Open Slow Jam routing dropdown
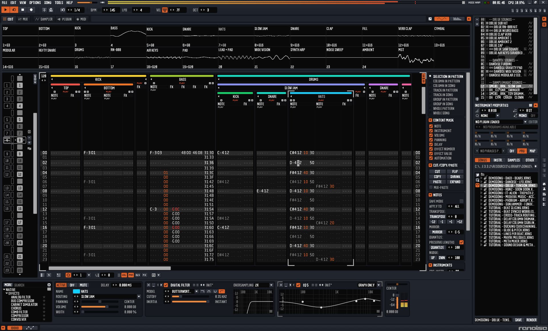The height and width of the screenshot is (331, 548). click(111, 296)
